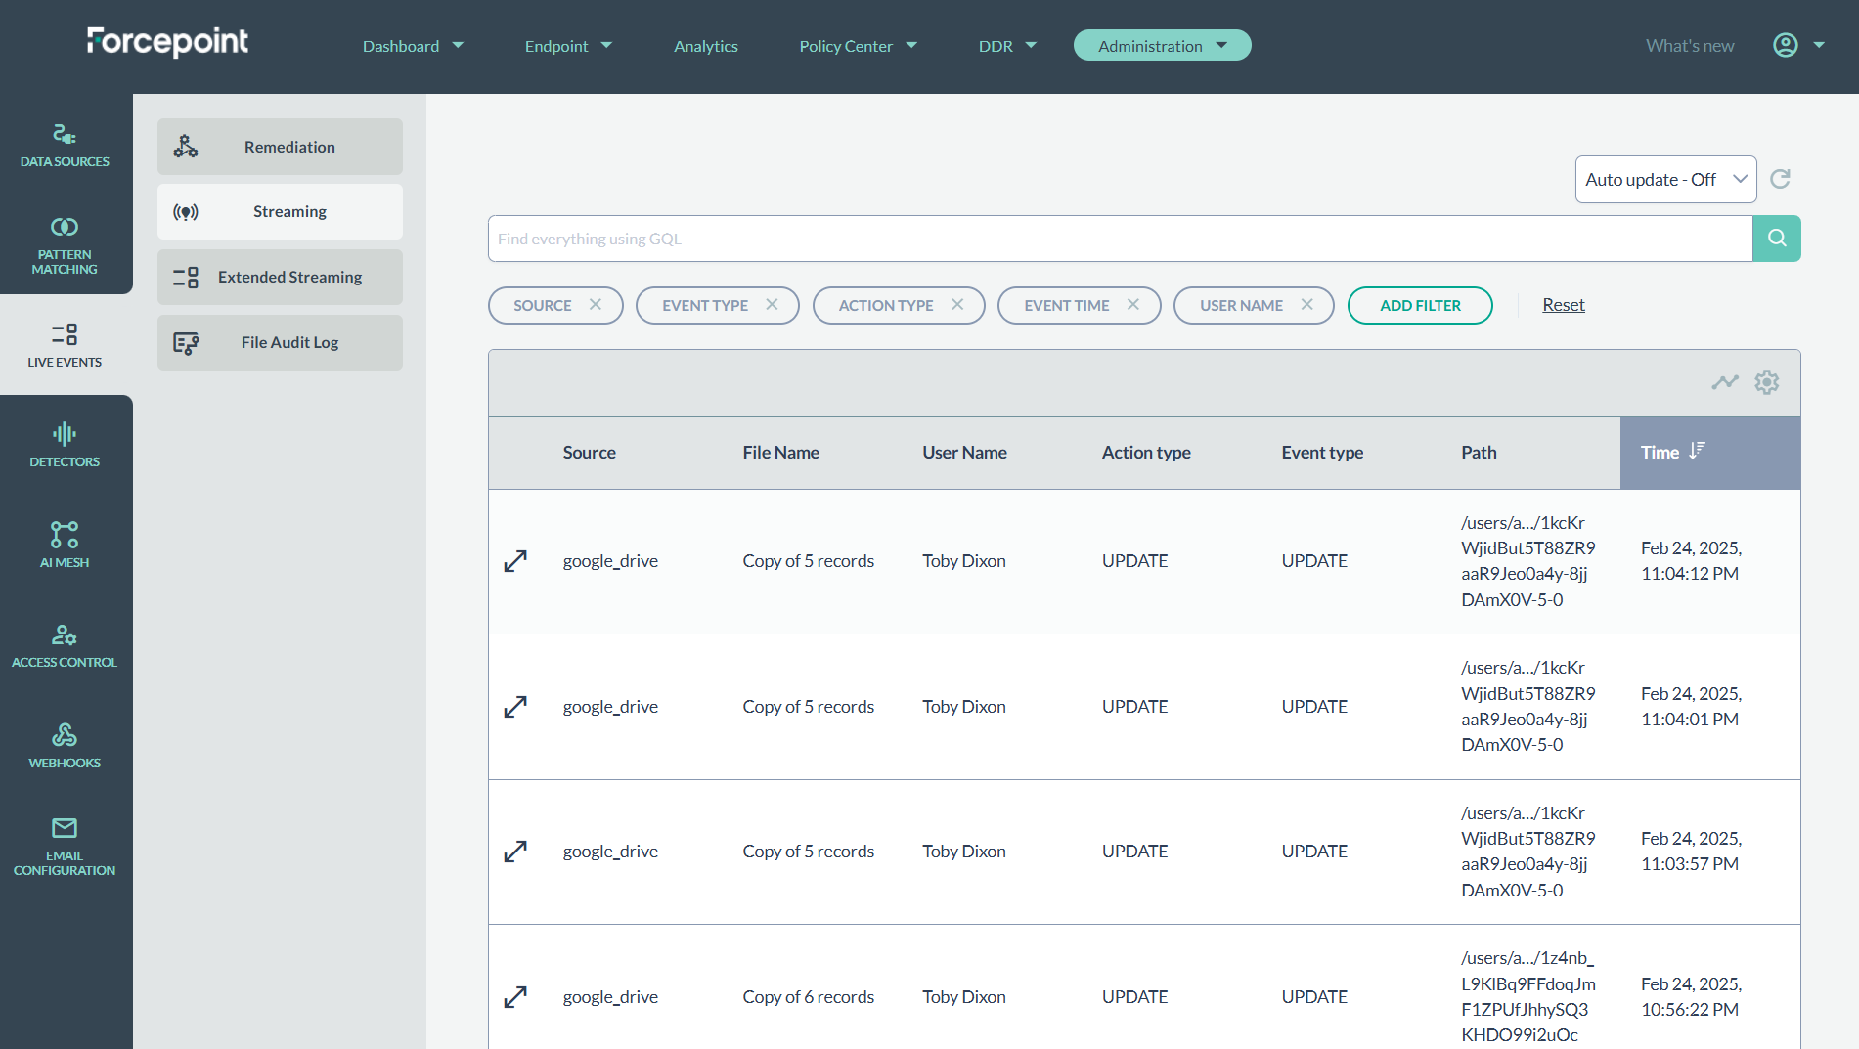Click the trend chart icon above table
The height and width of the screenshot is (1049, 1859).
1724,382
